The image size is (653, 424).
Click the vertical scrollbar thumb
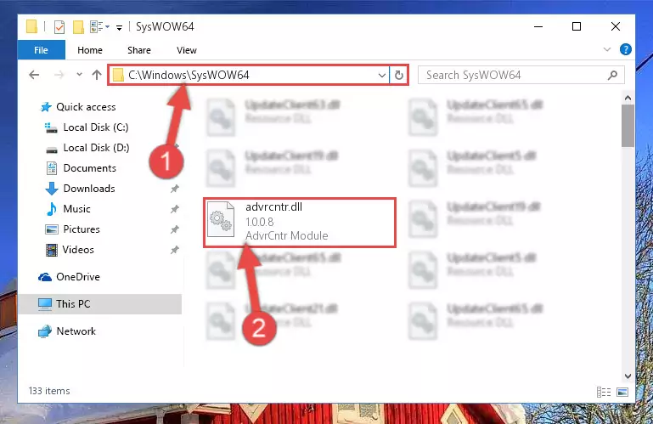pyautogui.click(x=628, y=126)
